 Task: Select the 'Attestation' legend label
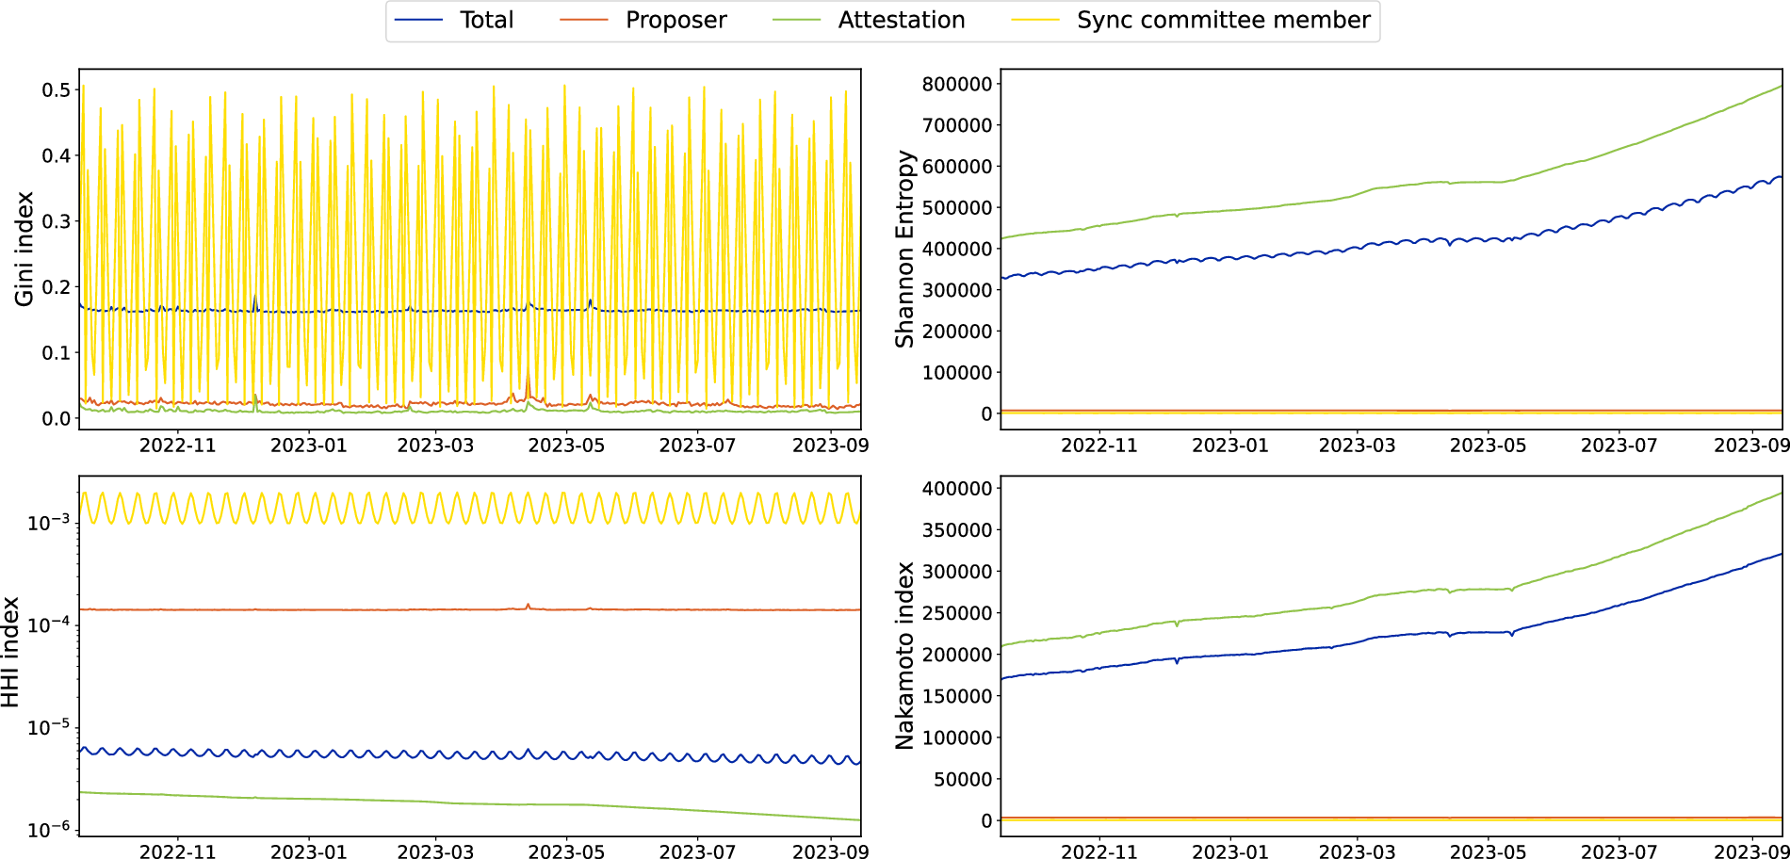tap(901, 21)
